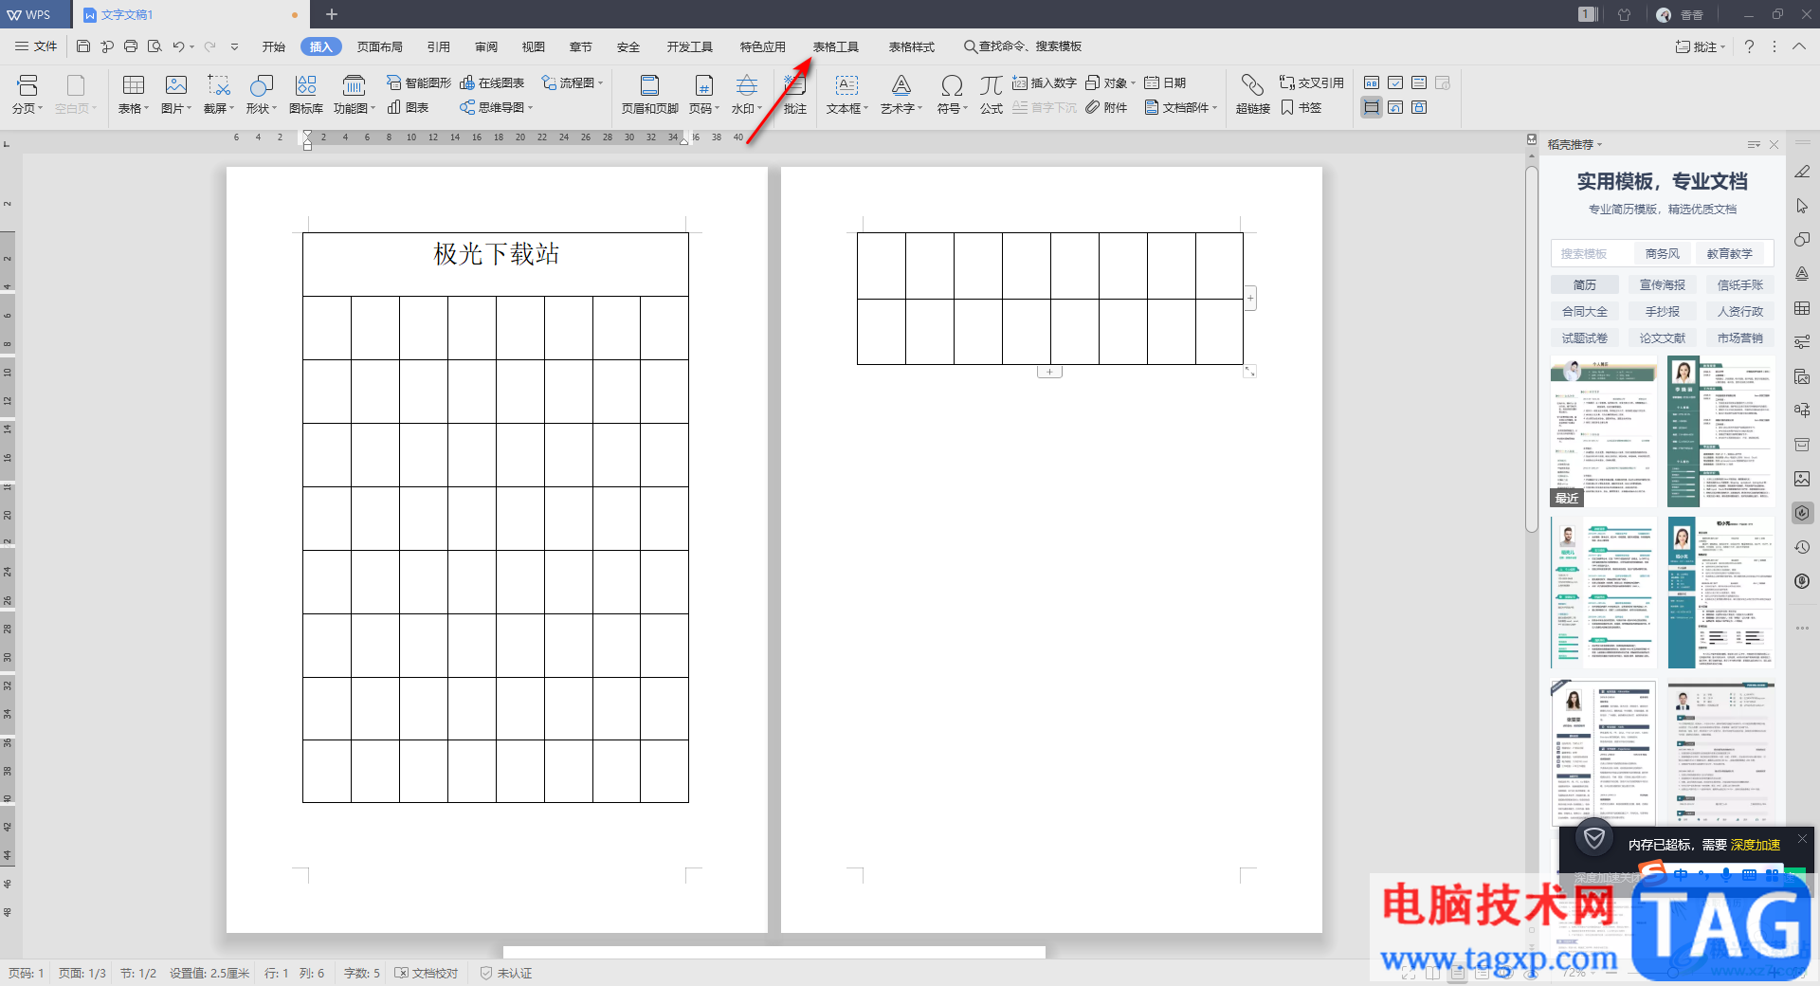Insert a checkbox form field
This screenshot has height=986, width=1820.
[1395, 83]
